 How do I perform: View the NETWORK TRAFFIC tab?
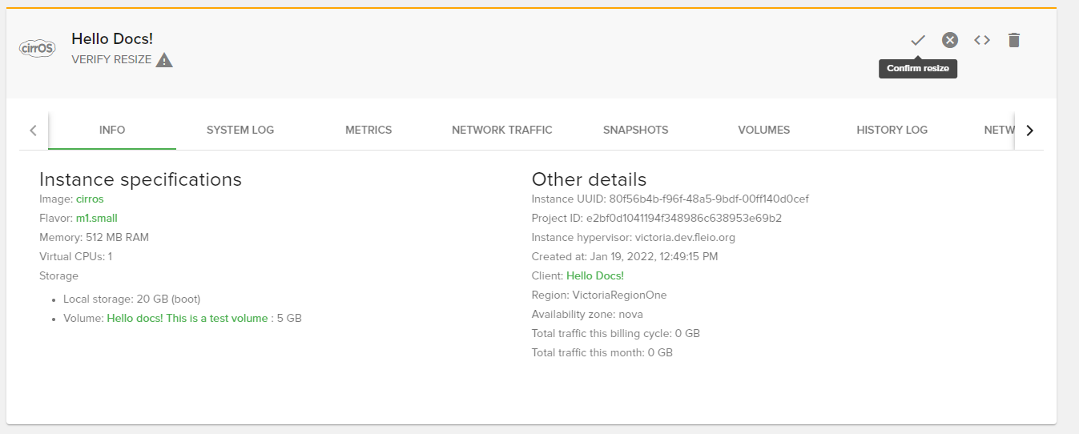click(502, 130)
